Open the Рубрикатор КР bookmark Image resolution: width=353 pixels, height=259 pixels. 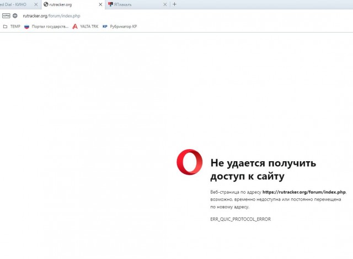coord(120,27)
